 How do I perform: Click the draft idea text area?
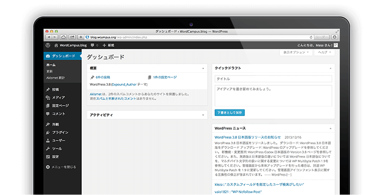coord(273,96)
